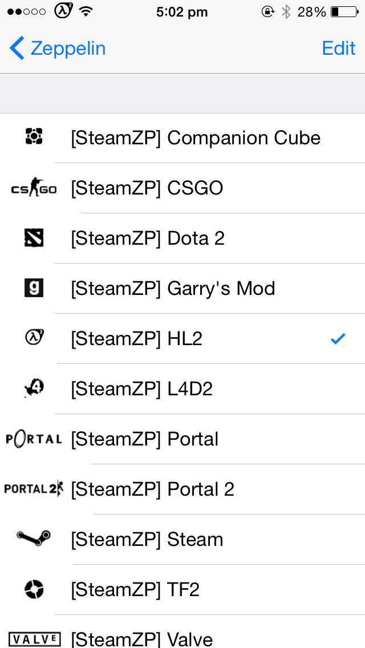Tap the CSGO logo icon
365x648 pixels.
tap(34, 188)
